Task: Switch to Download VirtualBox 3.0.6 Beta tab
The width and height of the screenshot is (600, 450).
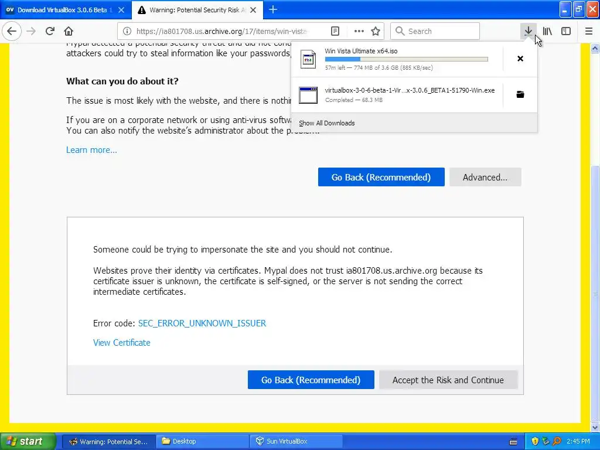Action: click(x=65, y=10)
